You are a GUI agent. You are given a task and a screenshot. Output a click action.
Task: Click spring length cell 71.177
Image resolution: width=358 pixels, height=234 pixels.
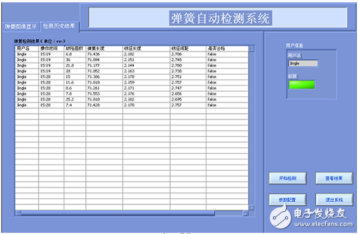(104, 65)
